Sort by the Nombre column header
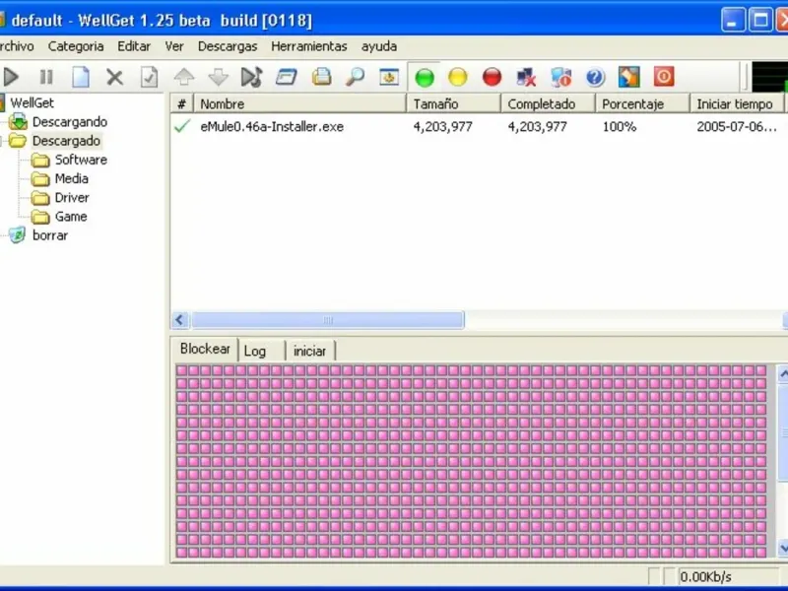788x591 pixels. pos(300,104)
